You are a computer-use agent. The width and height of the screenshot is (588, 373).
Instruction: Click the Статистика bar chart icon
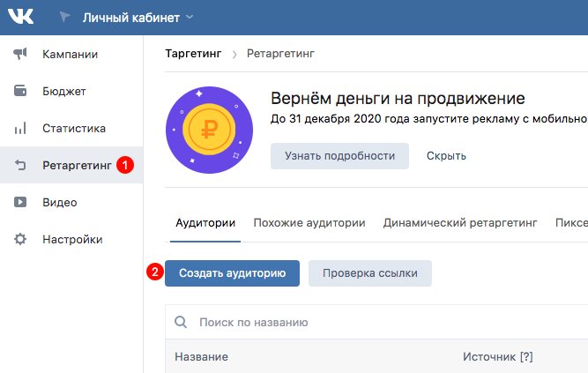(x=20, y=128)
